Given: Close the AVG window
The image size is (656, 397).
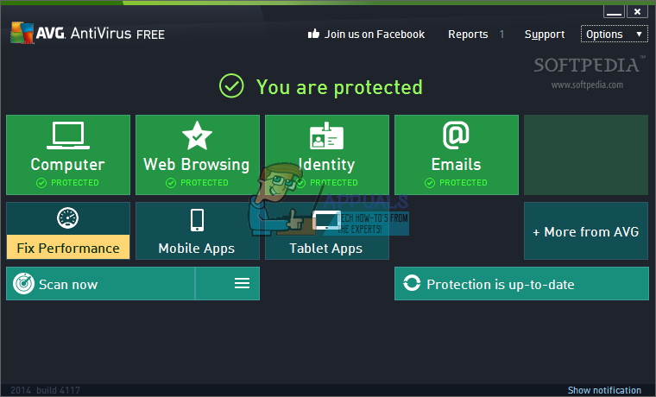Looking at the screenshot, I should (x=637, y=12).
